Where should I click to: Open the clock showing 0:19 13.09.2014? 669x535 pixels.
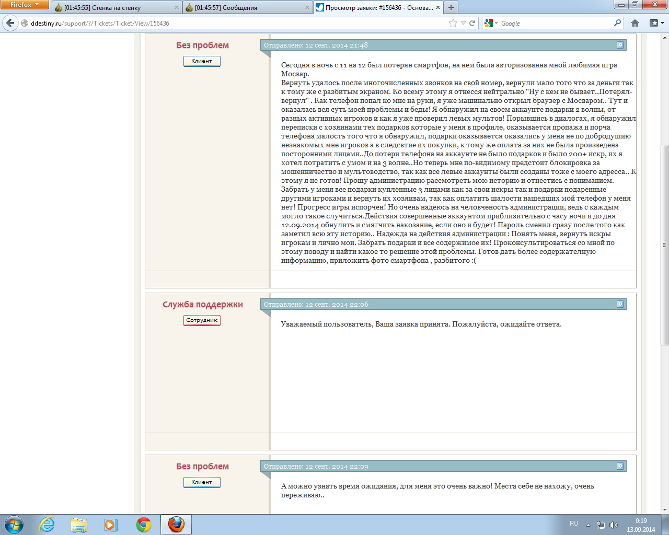pyautogui.click(x=641, y=525)
